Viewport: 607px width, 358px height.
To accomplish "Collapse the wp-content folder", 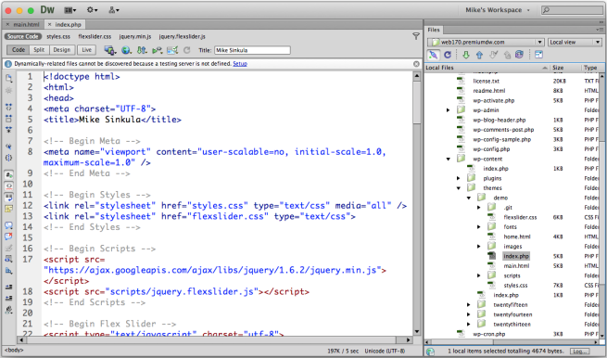I will [x=449, y=159].
